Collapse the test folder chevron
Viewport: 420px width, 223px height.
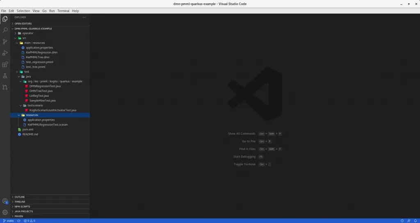click(17, 72)
